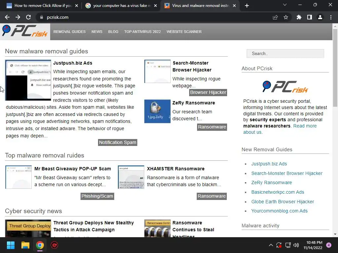
Task: Click Ransomware tag under XHAMSTER article
Action: click(x=212, y=196)
